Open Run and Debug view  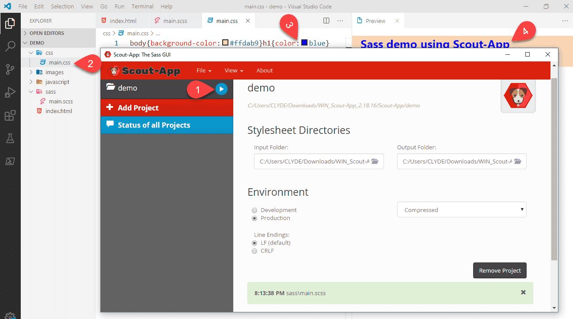tap(10, 92)
